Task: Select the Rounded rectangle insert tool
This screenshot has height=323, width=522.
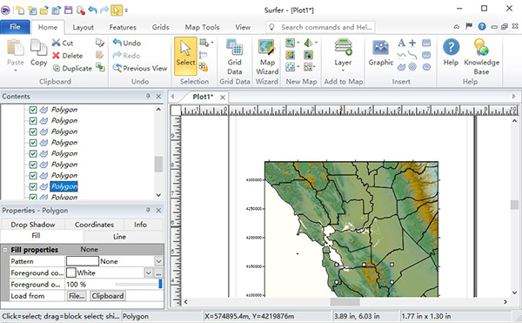Action: click(x=426, y=55)
